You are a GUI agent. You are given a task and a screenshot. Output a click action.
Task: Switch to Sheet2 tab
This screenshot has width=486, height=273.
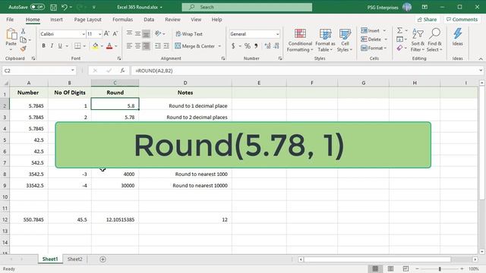click(x=74, y=259)
